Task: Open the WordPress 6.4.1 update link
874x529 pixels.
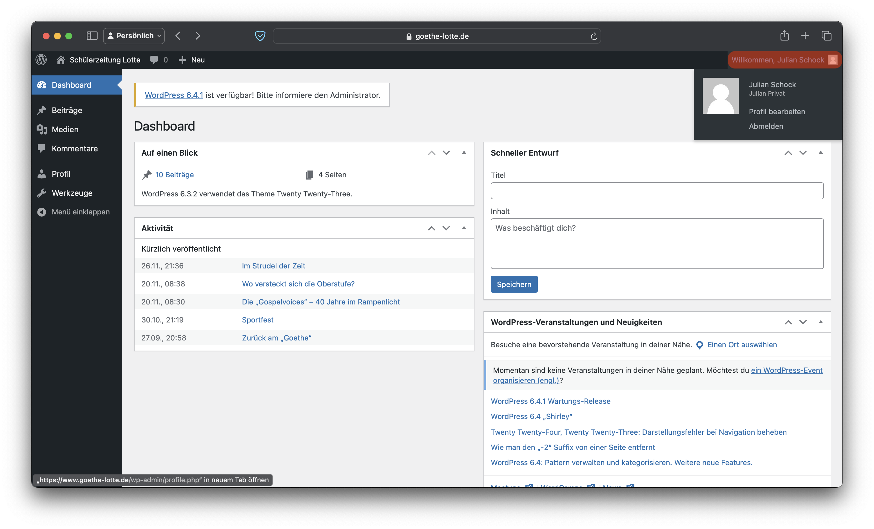Action: click(x=174, y=95)
